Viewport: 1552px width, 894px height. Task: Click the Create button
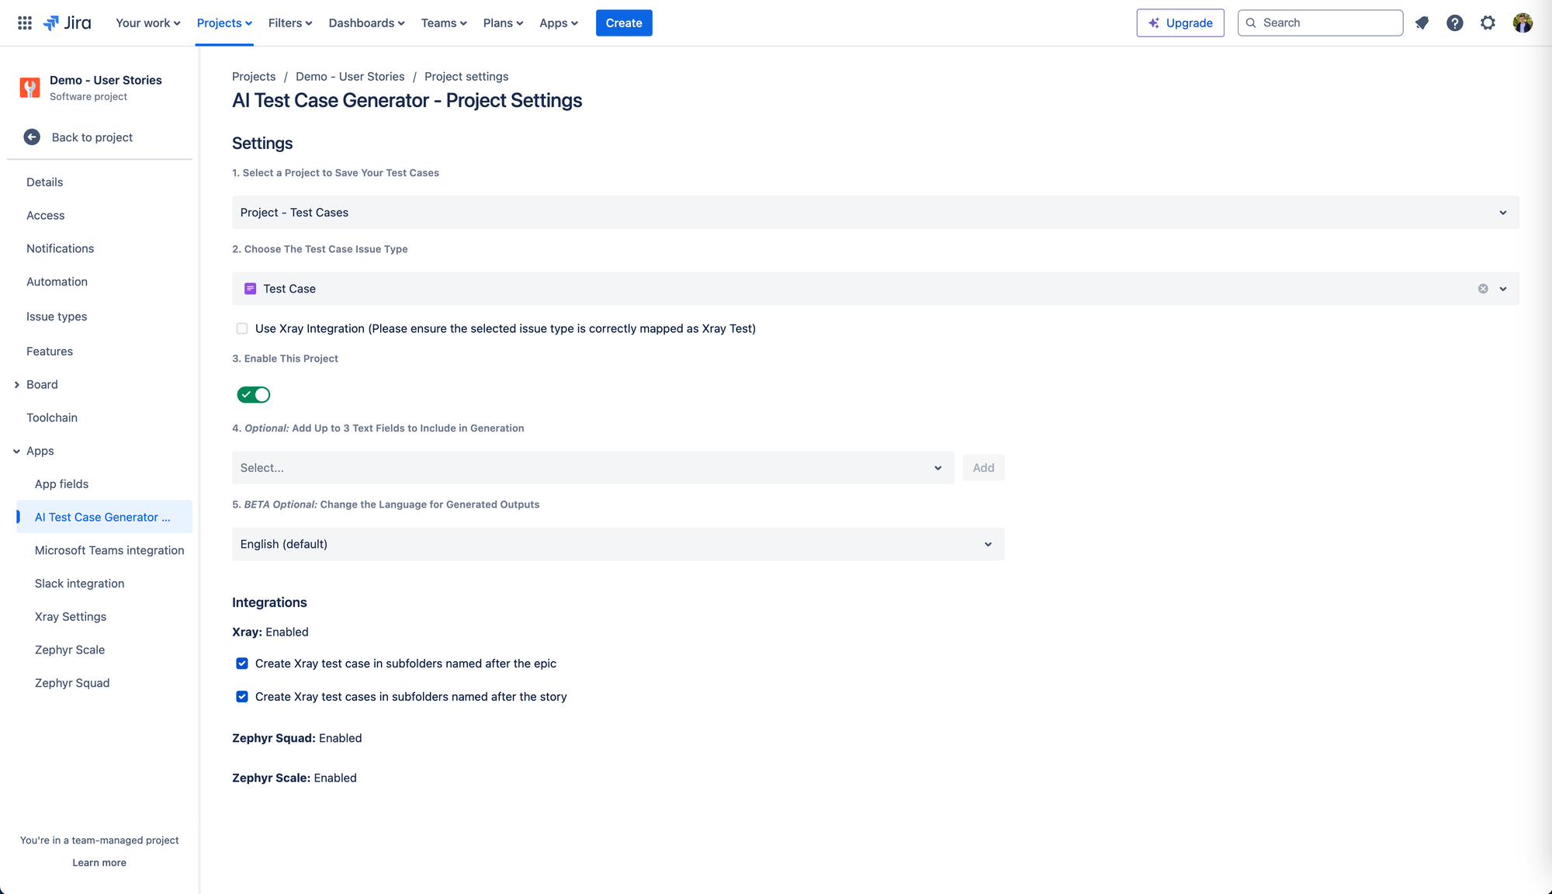tap(624, 23)
